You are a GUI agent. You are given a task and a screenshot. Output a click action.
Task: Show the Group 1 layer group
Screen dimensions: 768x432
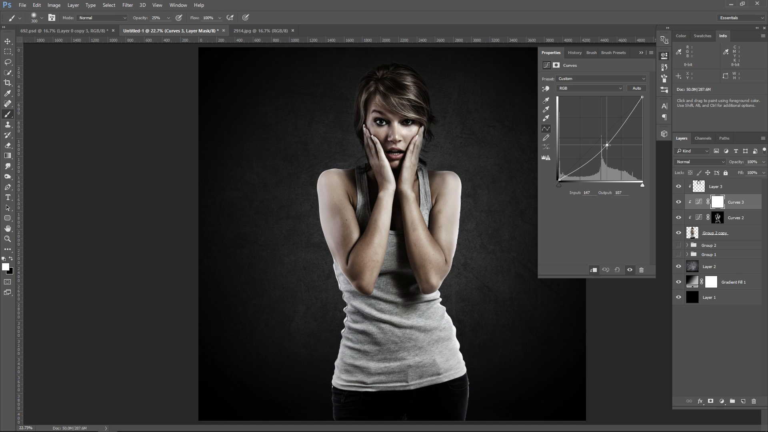pos(678,254)
